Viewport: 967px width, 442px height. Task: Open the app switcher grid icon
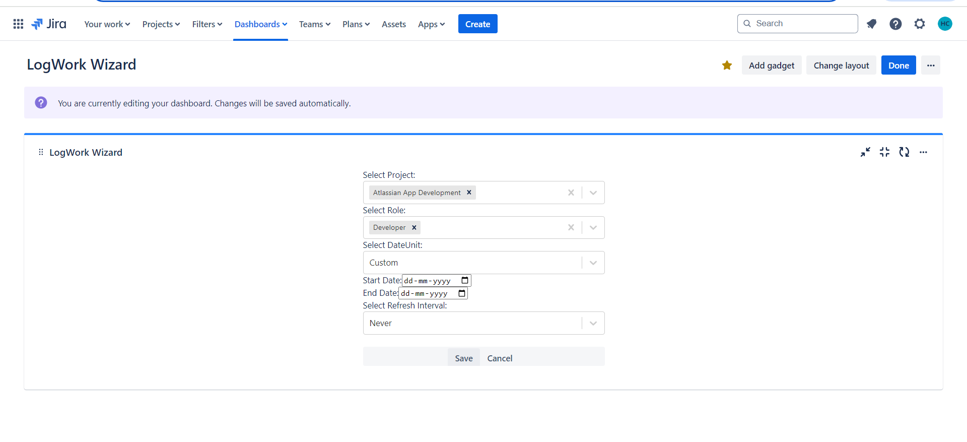18,24
